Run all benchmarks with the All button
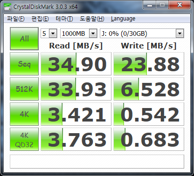Viewport: 194px width, 176px height. (24, 39)
